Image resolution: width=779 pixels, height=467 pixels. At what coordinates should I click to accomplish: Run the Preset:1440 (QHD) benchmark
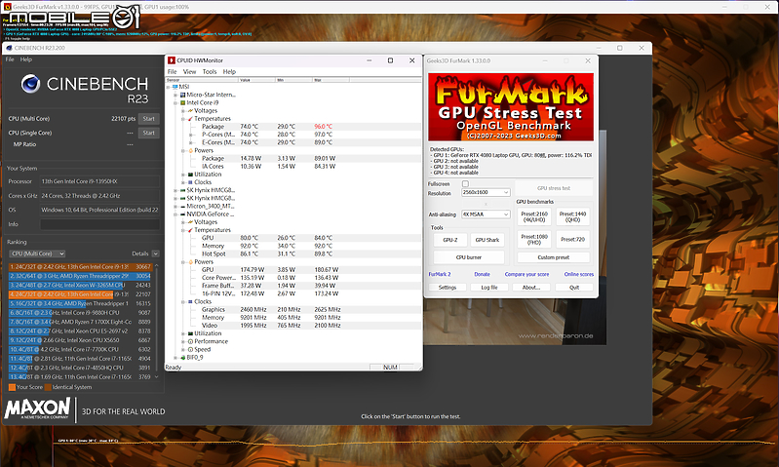(x=572, y=216)
